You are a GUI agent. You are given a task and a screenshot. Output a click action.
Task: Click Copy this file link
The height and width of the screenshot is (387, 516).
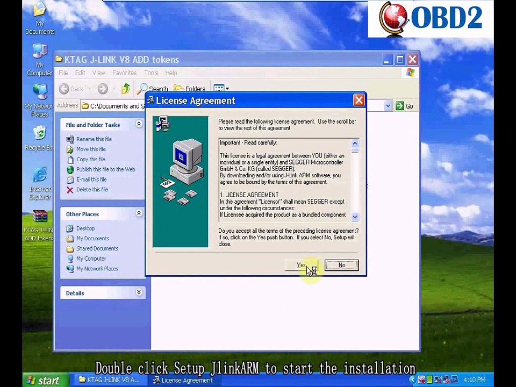[90, 159]
